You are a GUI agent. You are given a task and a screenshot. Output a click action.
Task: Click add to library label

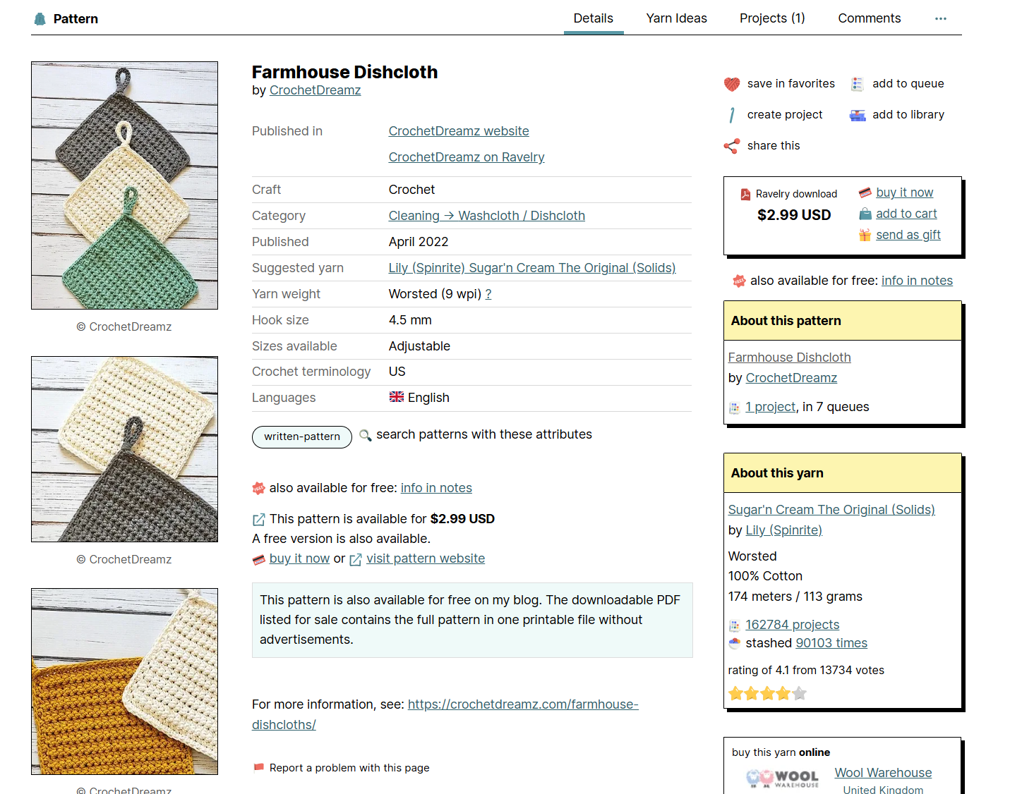click(908, 115)
